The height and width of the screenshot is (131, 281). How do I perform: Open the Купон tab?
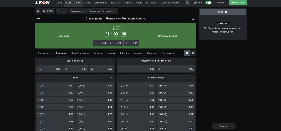click(222, 12)
